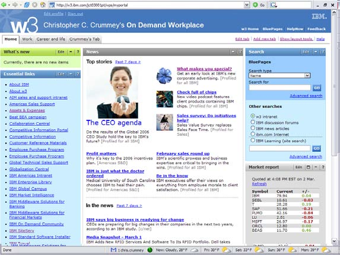Open the IBM Global Campus link

(x=28, y=189)
